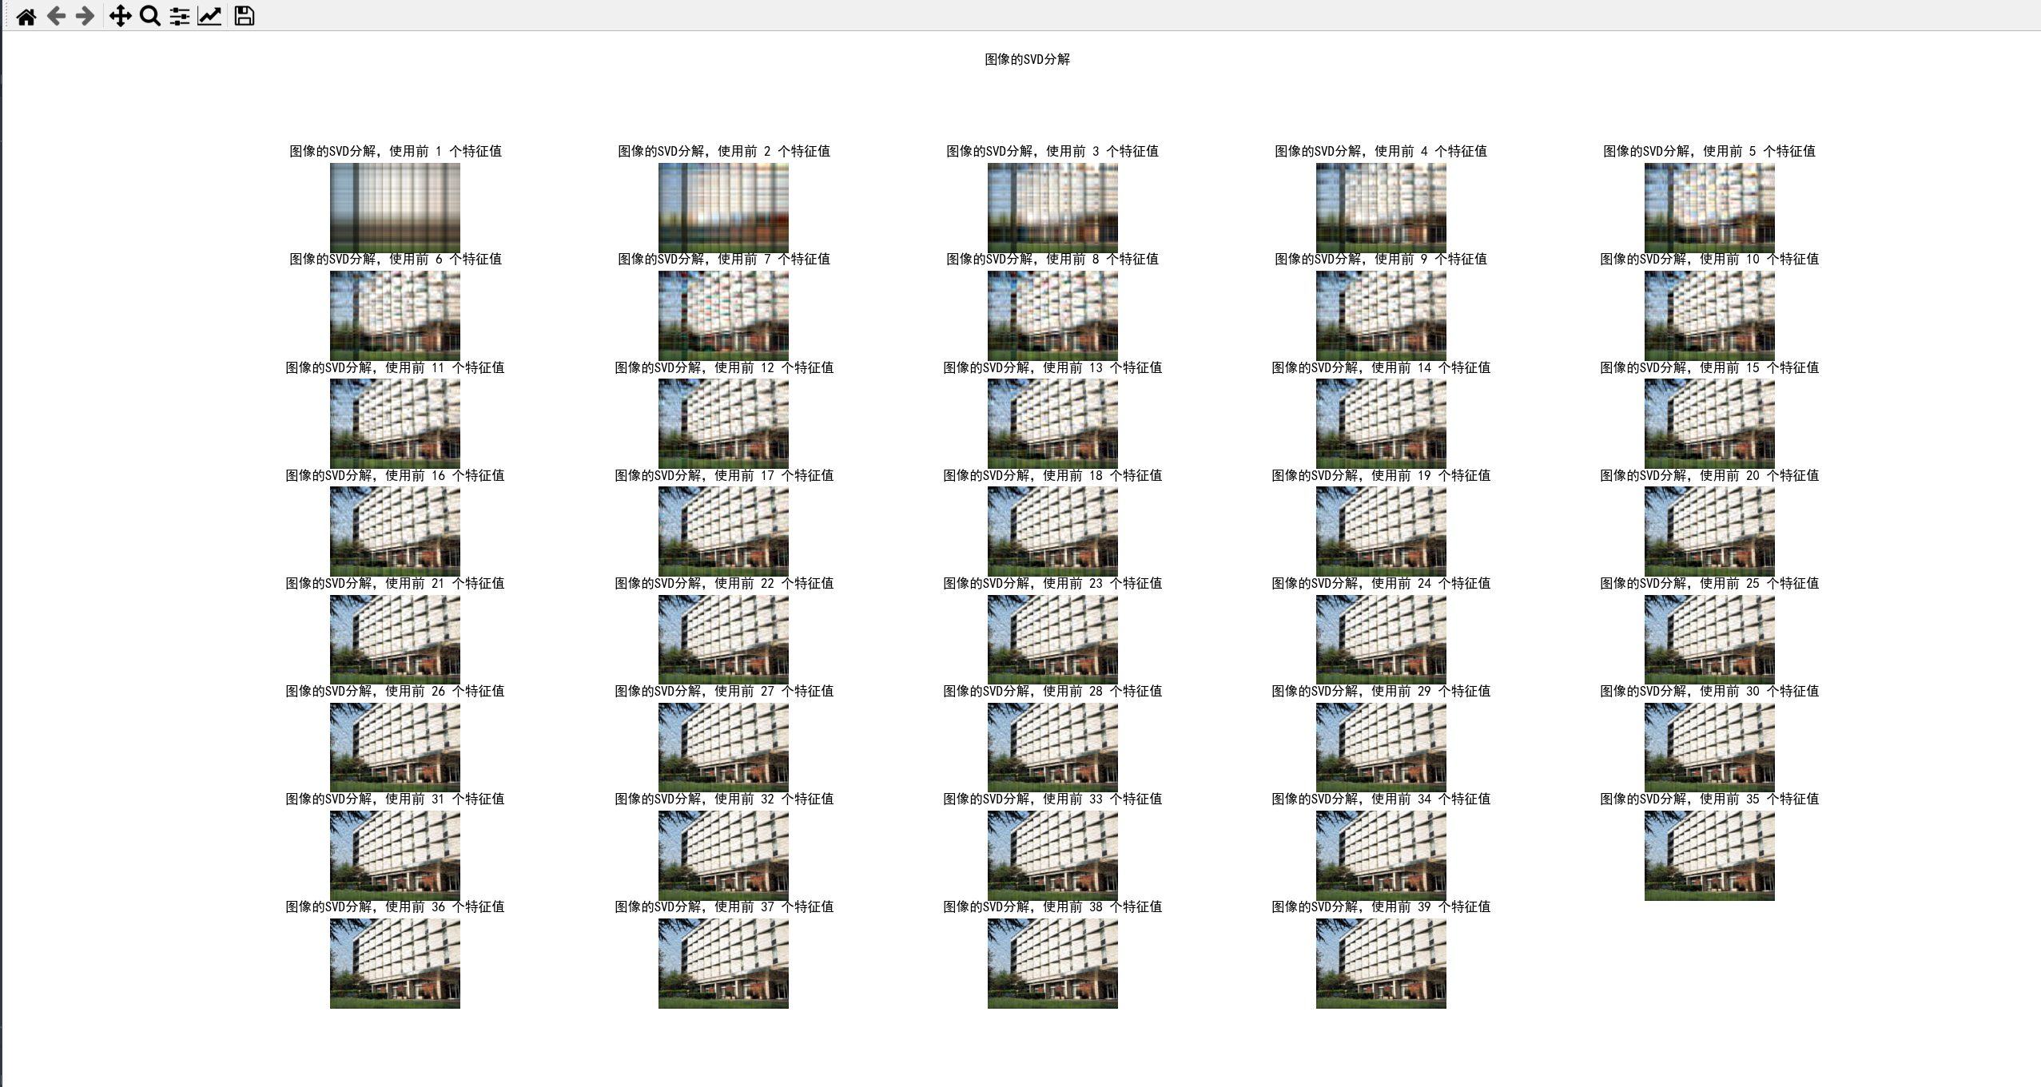Click the title of subplot 24
The image size is (2041, 1087).
[x=1380, y=584]
